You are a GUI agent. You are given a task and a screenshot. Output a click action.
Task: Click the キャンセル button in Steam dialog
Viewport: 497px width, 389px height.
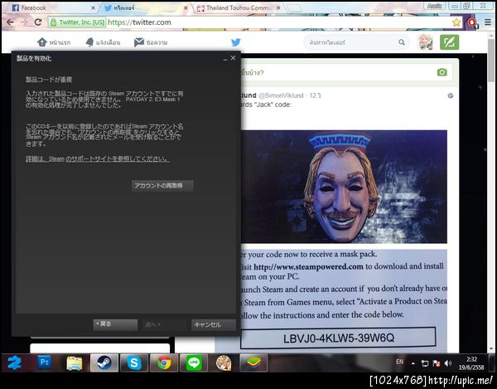(x=214, y=324)
